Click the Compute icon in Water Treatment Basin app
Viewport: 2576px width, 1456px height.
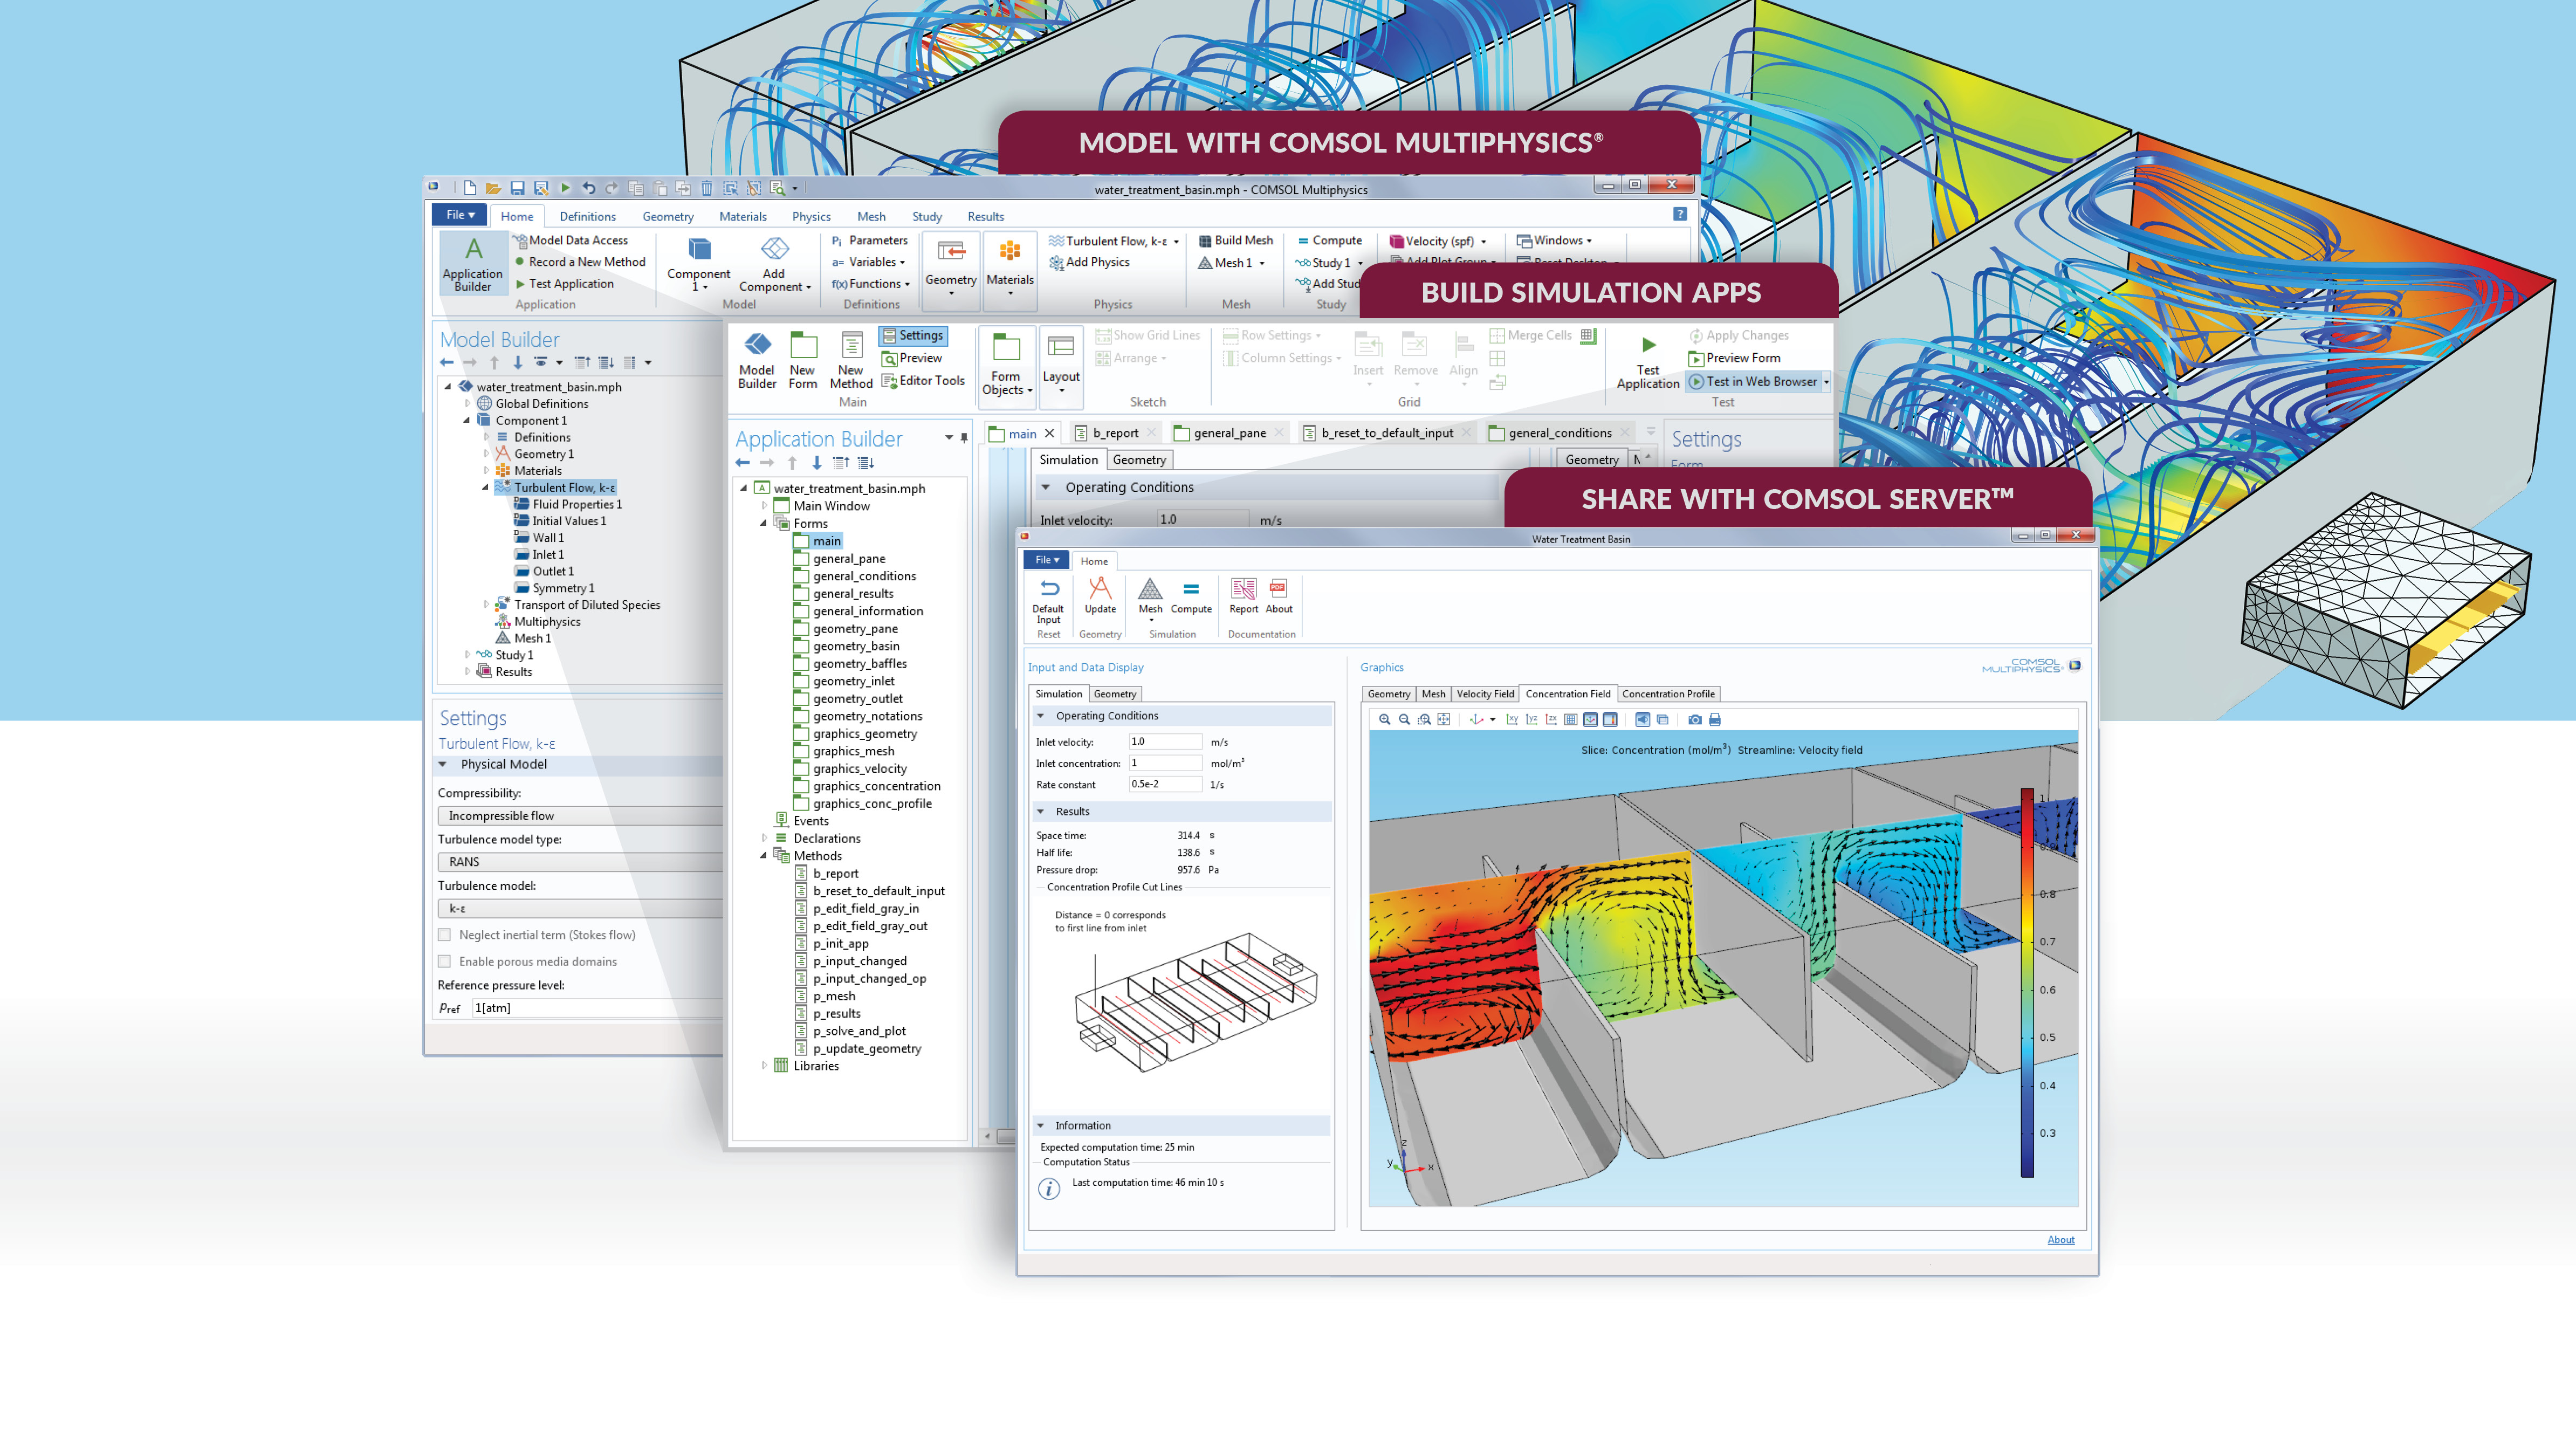(1191, 589)
